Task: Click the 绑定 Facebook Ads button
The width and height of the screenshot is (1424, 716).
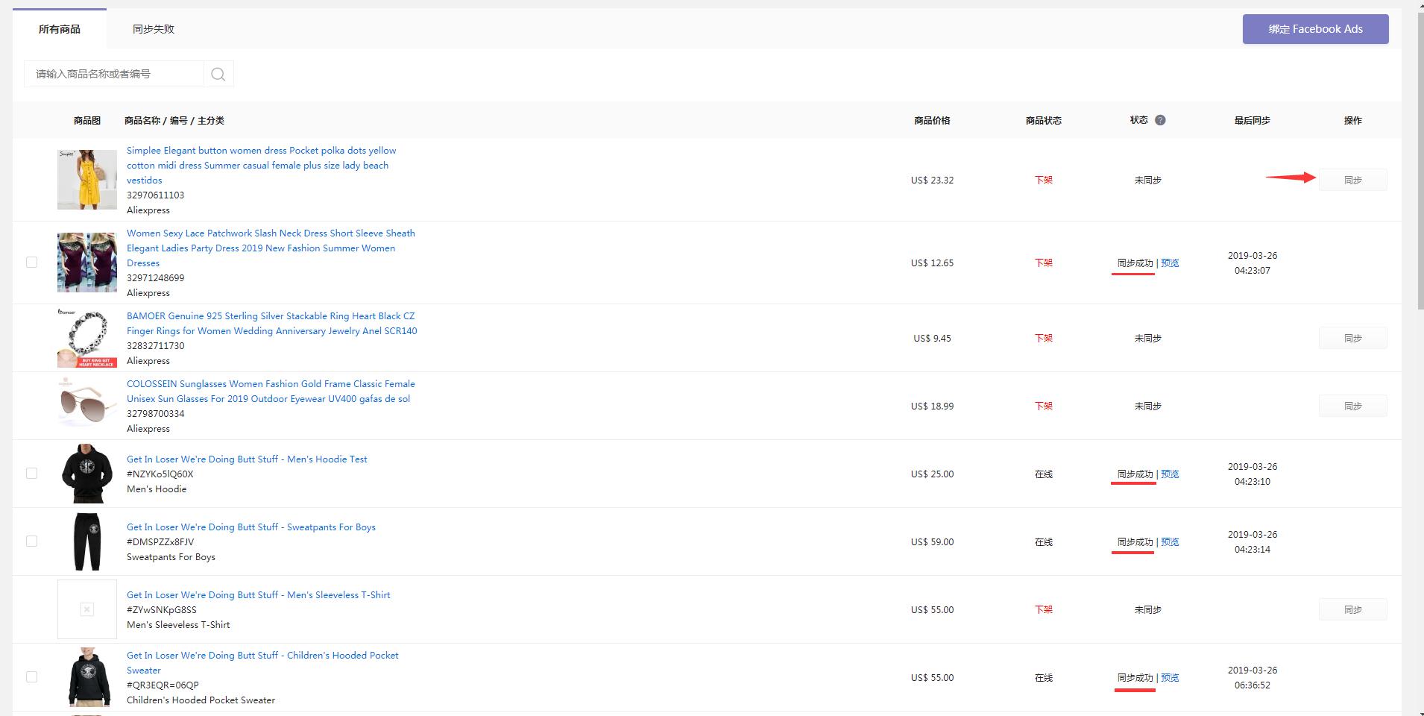Action: pyautogui.click(x=1315, y=29)
